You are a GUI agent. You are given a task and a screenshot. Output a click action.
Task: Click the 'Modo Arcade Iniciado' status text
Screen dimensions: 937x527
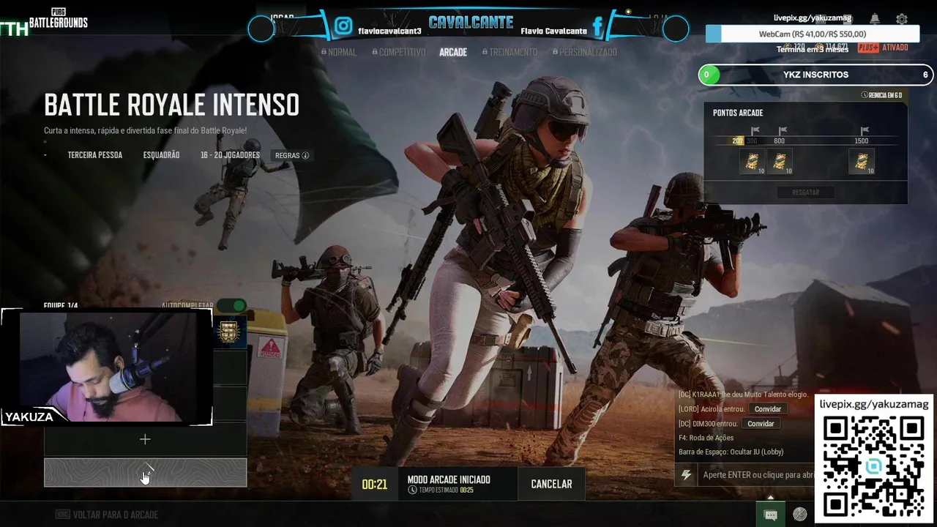click(449, 479)
